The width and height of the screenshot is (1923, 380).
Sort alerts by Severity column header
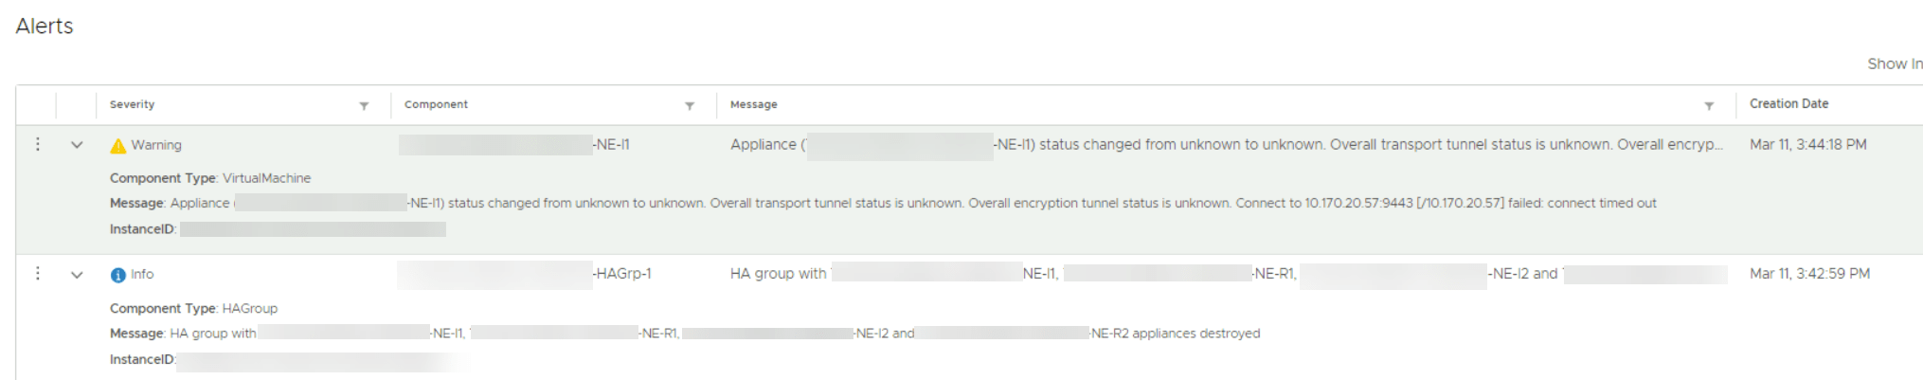(132, 104)
